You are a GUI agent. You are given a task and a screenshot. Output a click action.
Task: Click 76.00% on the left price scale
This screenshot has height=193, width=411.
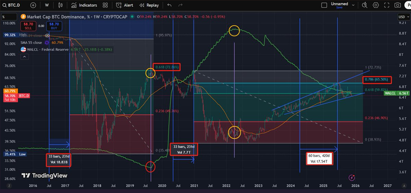click(9, 66)
